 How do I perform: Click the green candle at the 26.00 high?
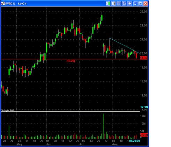[102, 18]
